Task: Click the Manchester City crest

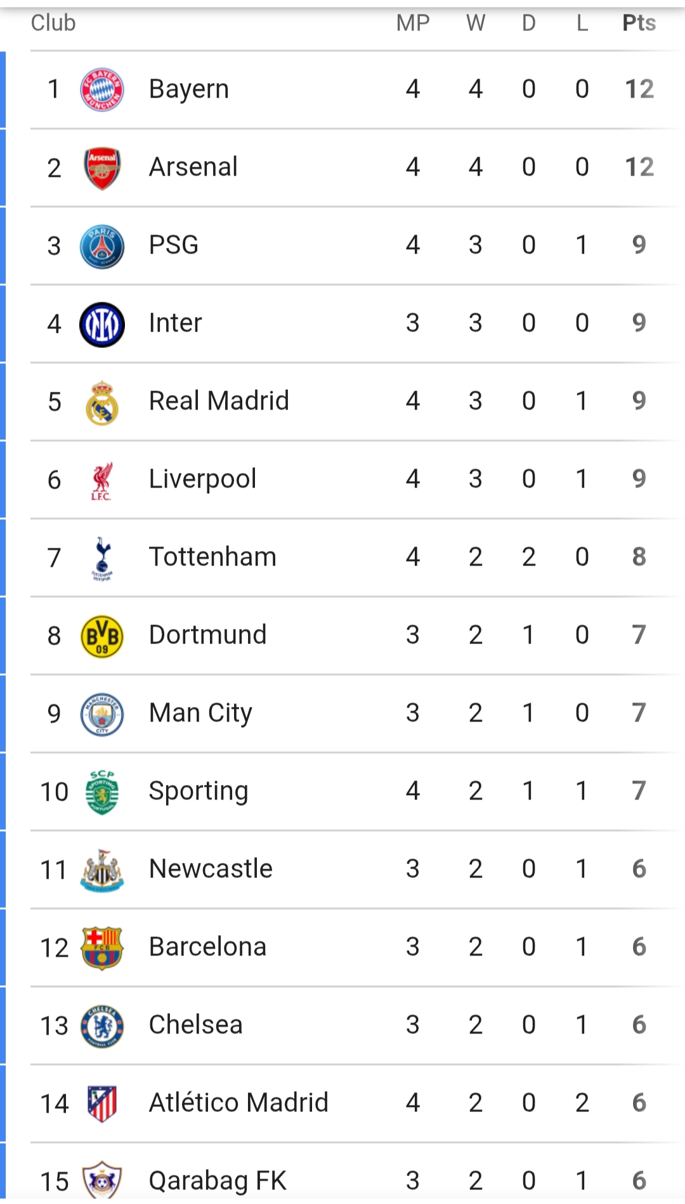Action: (101, 714)
